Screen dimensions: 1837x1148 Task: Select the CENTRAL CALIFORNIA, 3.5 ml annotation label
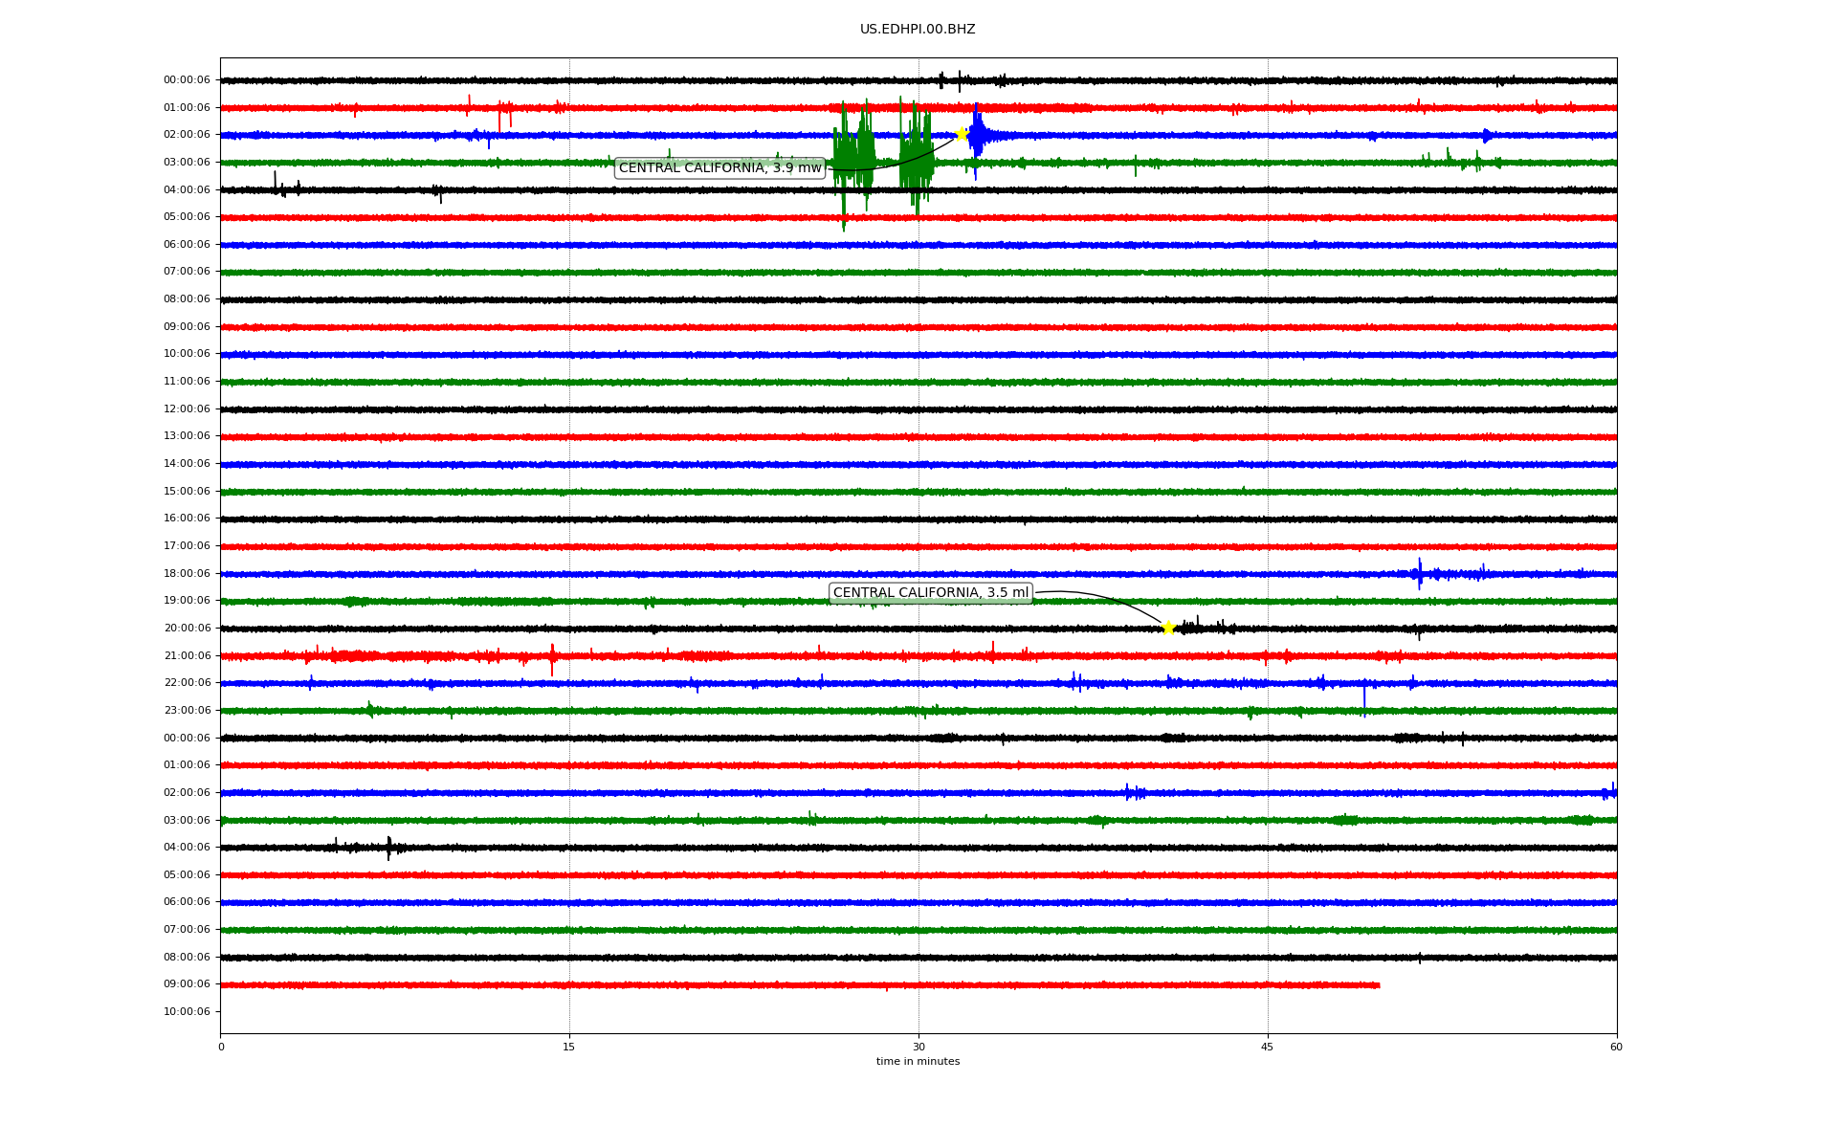pos(930,593)
